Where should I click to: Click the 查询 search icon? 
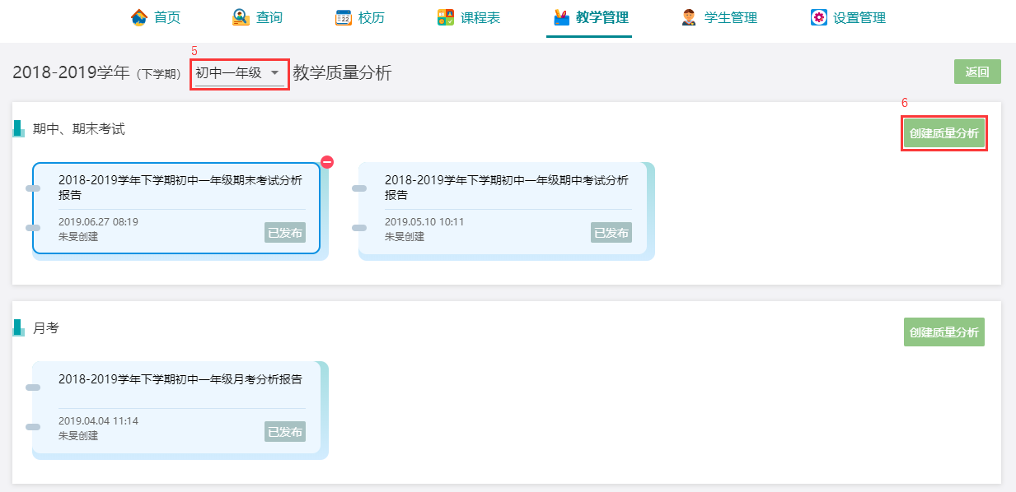click(241, 17)
